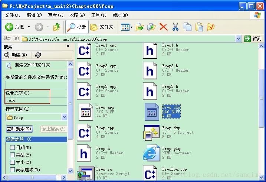Open the 工具(T) menu
The height and width of the screenshot is (182, 266).
click(x=99, y=15)
